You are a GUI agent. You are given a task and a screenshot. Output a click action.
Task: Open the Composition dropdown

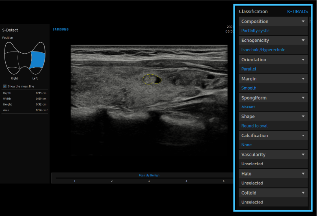point(273,22)
